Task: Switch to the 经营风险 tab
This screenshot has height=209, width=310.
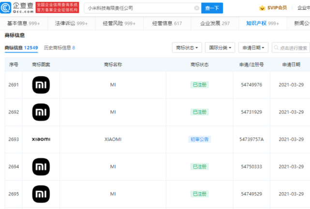Action: pos(119,23)
